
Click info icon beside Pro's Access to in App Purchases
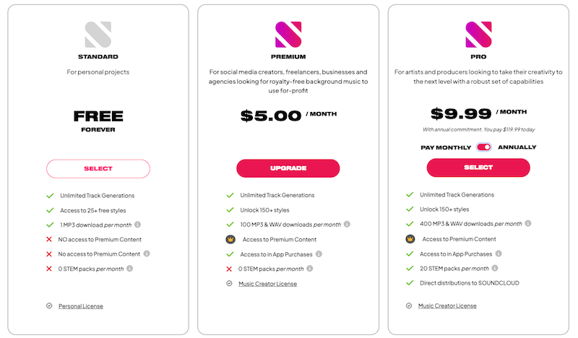tap(499, 254)
